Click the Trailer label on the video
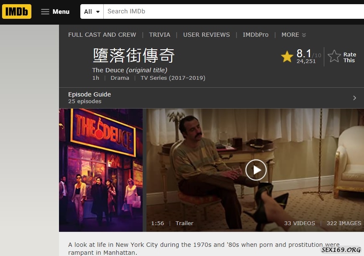The width and height of the screenshot is (364, 256). pos(185,223)
